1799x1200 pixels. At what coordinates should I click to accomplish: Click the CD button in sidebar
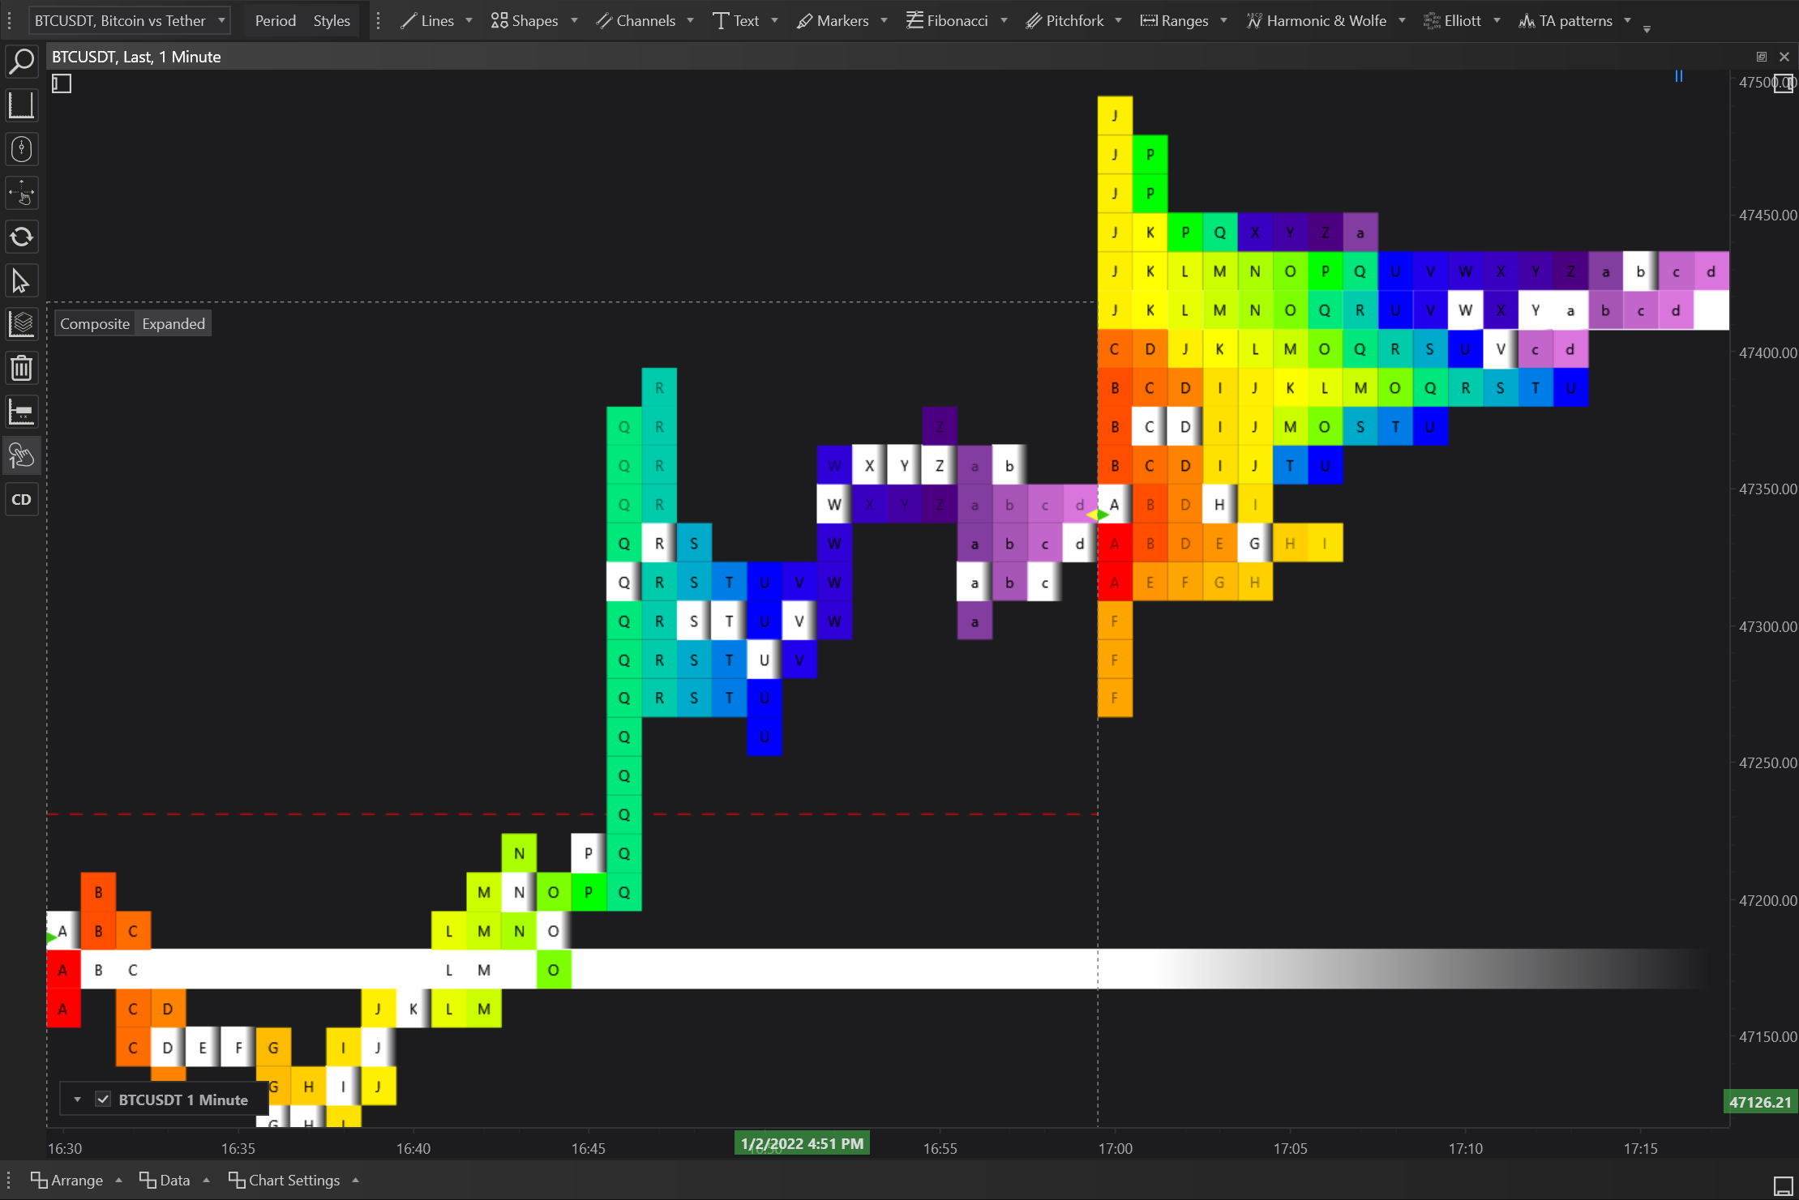click(22, 500)
